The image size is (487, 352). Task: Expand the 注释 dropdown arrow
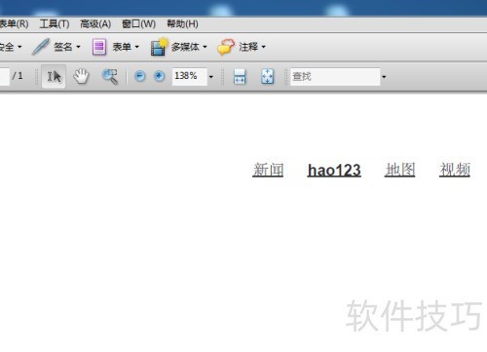pos(264,47)
